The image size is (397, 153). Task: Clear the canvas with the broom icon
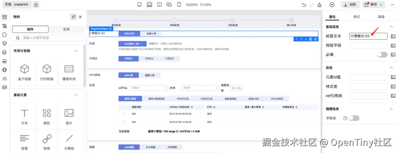point(319,5)
